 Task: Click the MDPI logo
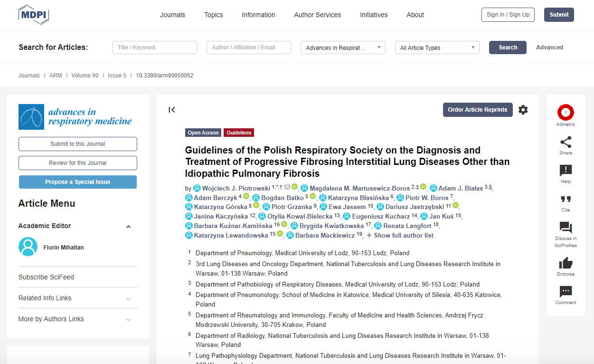tap(34, 15)
